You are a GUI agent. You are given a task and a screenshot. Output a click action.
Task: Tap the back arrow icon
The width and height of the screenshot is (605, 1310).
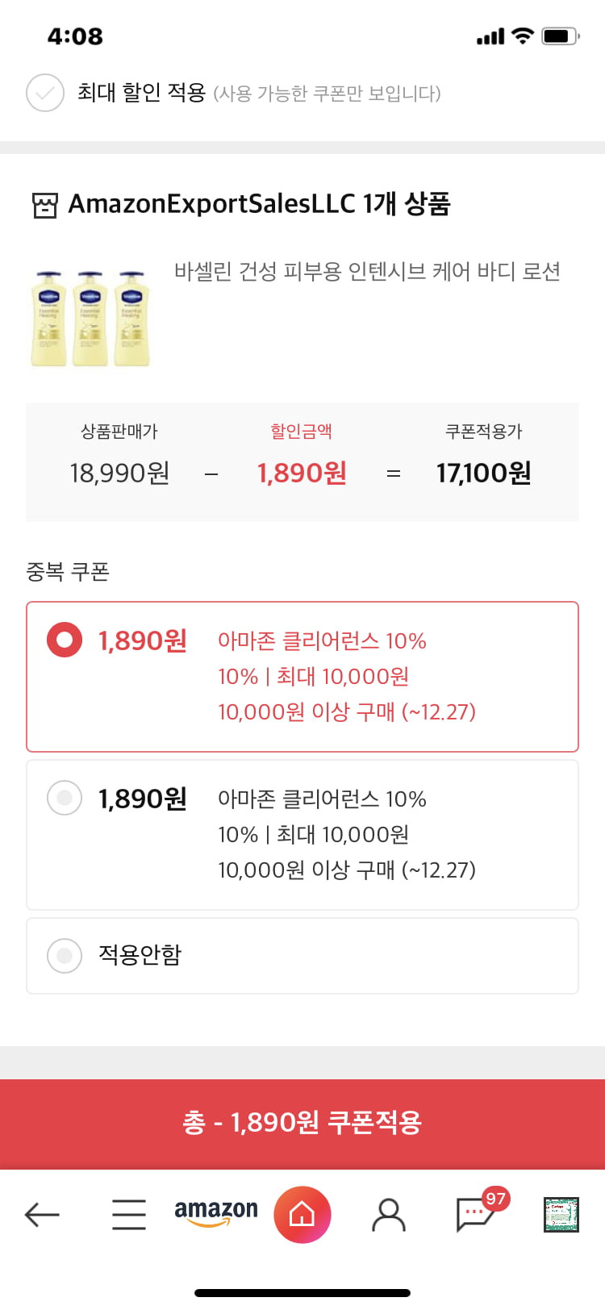[42, 1213]
